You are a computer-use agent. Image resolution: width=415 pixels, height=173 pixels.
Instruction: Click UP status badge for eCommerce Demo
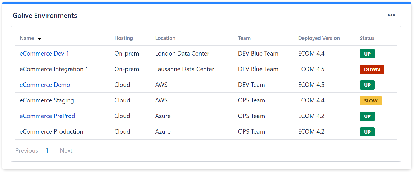tap(367, 85)
